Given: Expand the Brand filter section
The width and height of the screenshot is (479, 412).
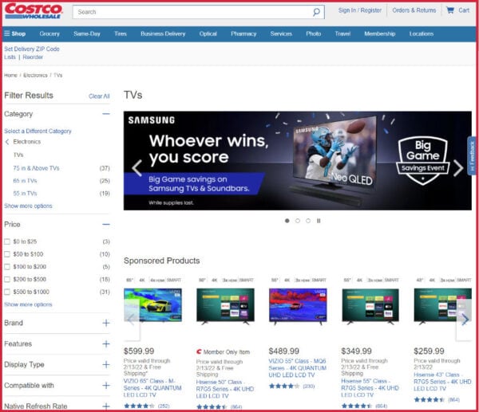Looking at the screenshot, I should pyautogui.click(x=105, y=323).
